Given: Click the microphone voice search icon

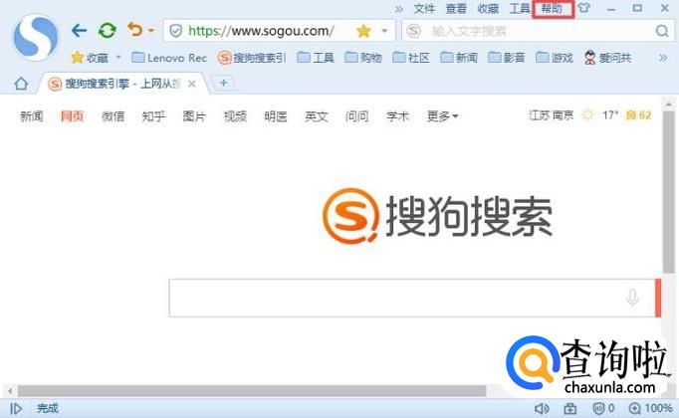Looking at the screenshot, I should click(x=632, y=298).
